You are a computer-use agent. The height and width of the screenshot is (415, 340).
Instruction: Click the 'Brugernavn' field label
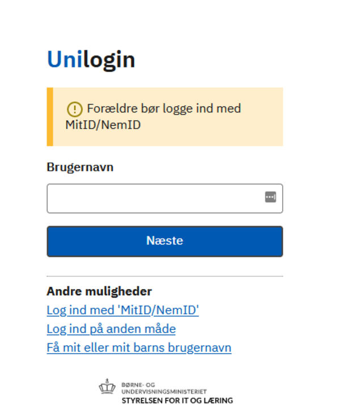click(80, 168)
